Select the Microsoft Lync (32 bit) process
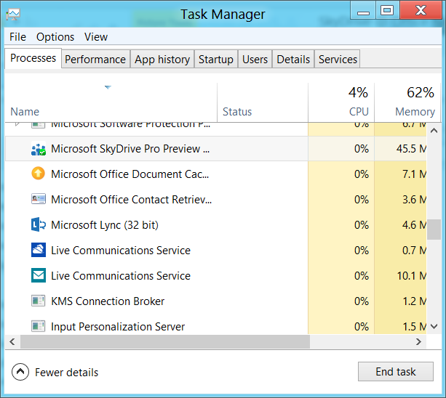The height and width of the screenshot is (398, 446). point(215,225)
